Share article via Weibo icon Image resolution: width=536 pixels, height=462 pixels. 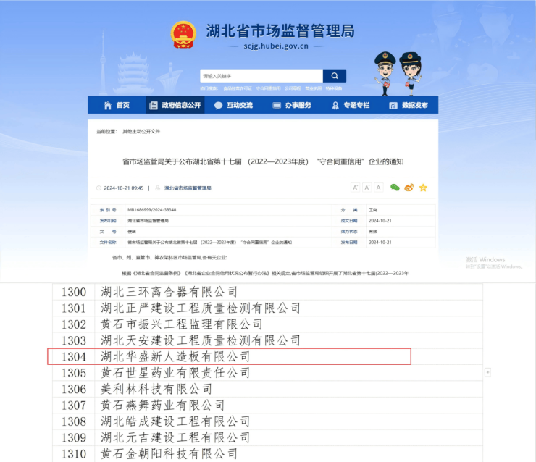[409, 188]
